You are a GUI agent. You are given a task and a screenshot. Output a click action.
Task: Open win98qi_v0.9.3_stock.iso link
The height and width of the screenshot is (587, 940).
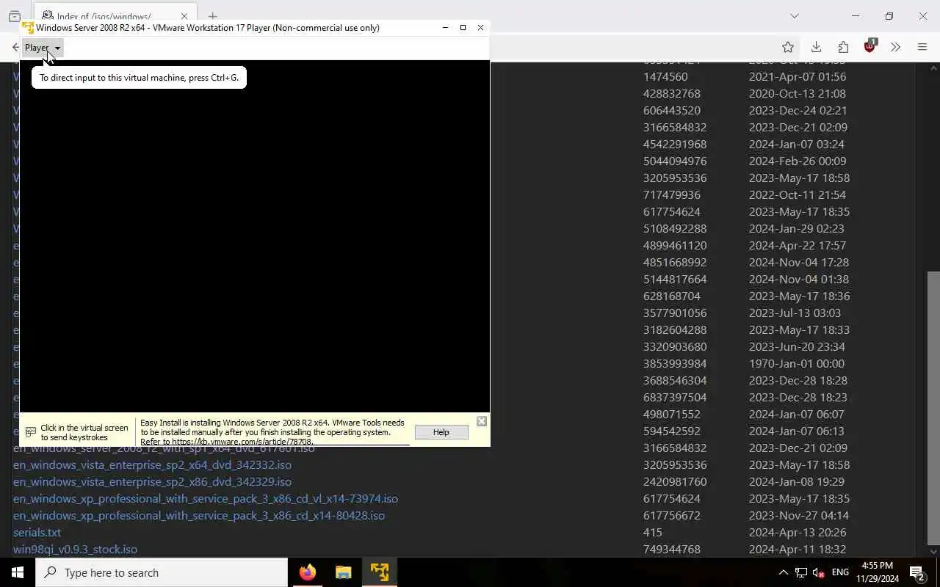tap(75, 549)
